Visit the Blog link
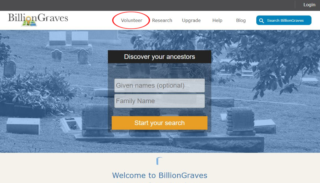The width and height of the screenshot is (320, 183). pyautogui.click(x=241, y=20)
